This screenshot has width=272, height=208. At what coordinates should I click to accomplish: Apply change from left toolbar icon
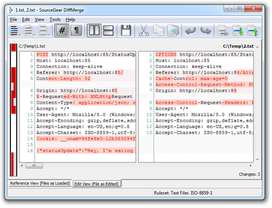[223, 31]
